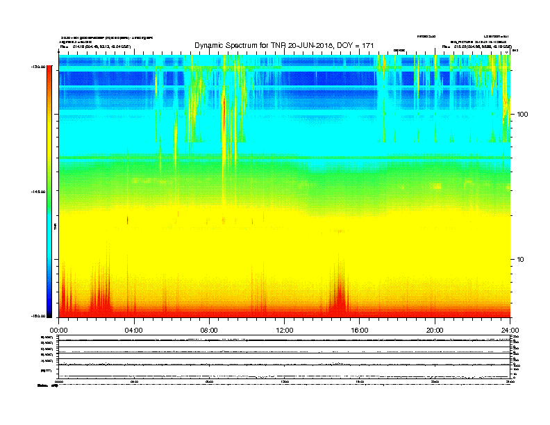Click the -145.00 color scale label

[x=38, y=192]
